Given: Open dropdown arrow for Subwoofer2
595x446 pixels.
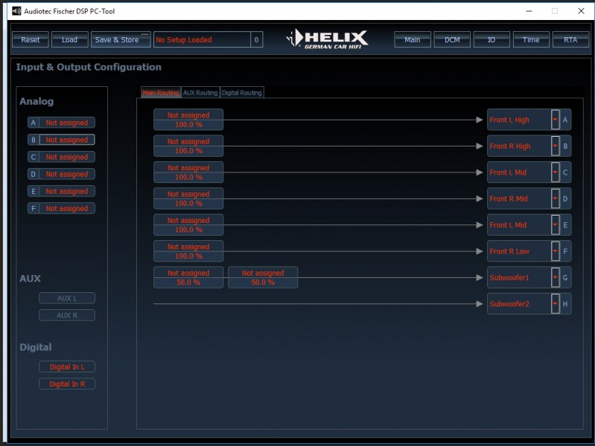Looking at the screenshot, I should (x=555, y=304).
